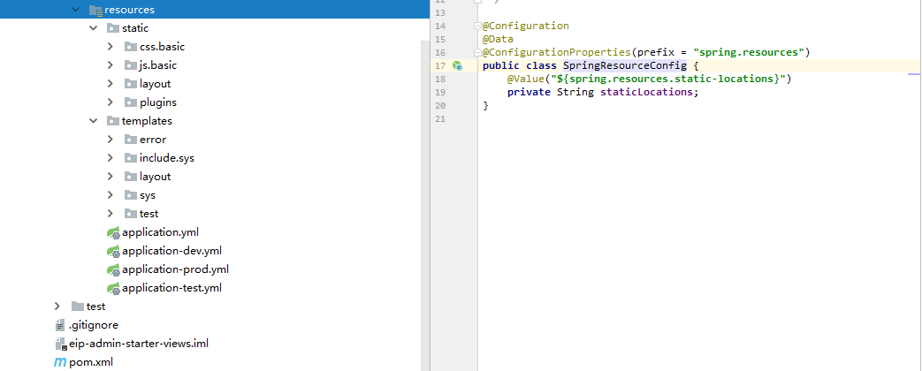Open the .gitignore file
Screen dimensions: 922x371
94,325
